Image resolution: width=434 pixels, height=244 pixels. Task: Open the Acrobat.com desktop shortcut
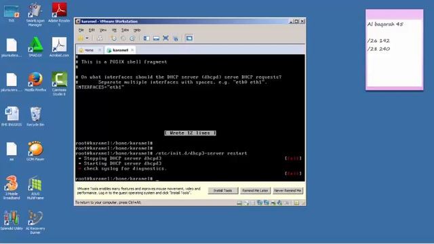click(x=59, y=47)
